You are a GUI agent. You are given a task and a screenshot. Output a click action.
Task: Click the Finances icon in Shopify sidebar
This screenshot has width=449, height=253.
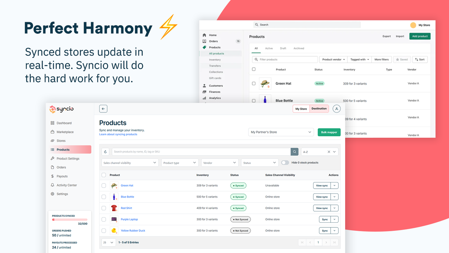[x=205, y=92]
